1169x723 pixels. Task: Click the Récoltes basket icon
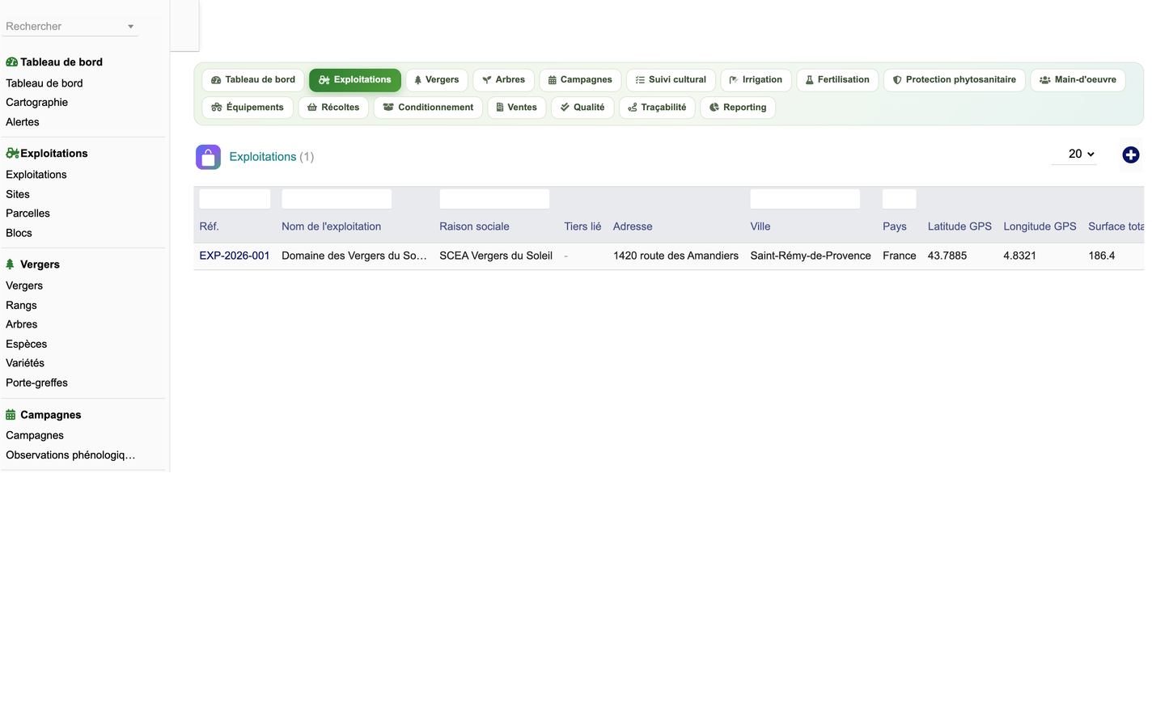(311, 108)
